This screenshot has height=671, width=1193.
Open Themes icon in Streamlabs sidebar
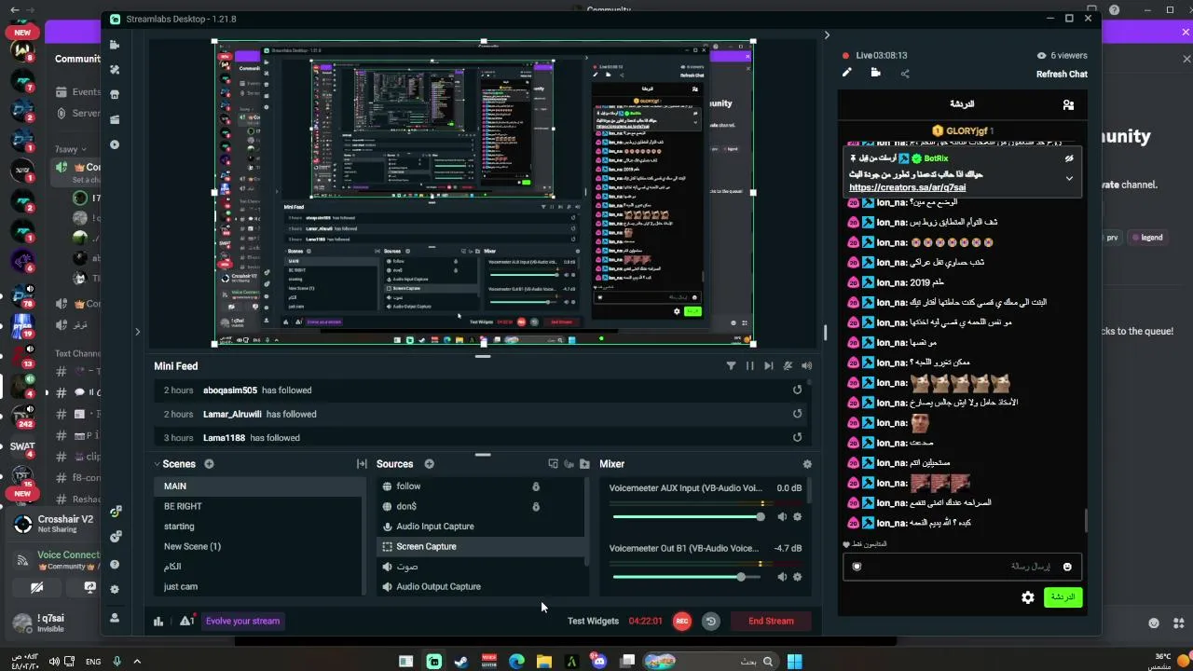115,70
